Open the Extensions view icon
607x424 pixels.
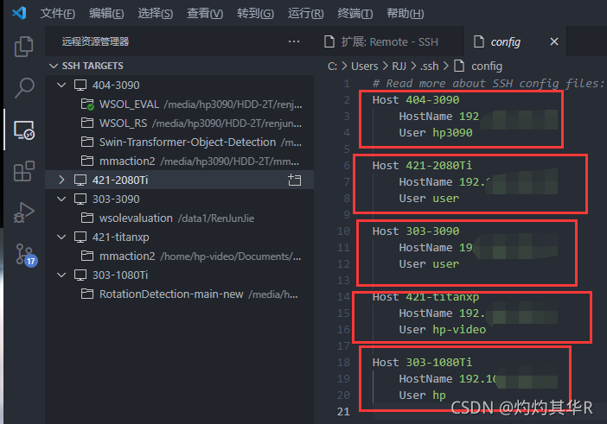pos(24,171)
